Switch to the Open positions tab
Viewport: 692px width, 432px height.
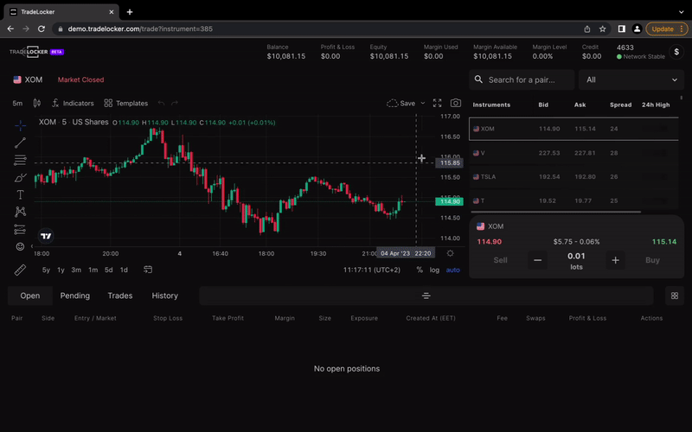(x=30, y=295)
